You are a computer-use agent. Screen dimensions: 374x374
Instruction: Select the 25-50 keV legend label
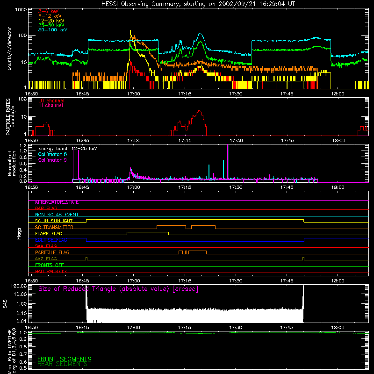pos(51,25)
